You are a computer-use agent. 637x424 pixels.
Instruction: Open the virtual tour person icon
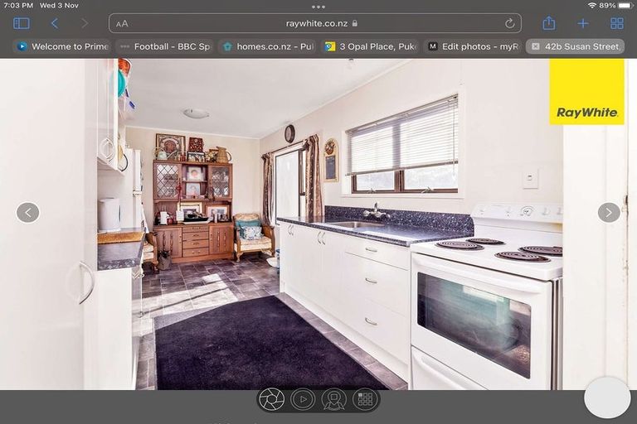coord(333,400)
